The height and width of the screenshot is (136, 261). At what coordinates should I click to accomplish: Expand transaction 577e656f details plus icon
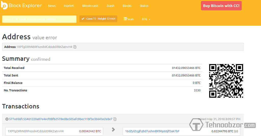(x=7, y=119)
